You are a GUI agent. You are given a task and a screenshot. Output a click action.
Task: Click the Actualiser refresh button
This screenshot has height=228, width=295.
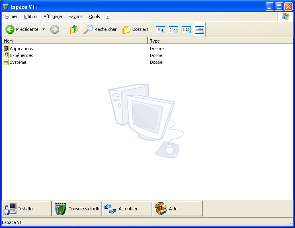(127, 209)
